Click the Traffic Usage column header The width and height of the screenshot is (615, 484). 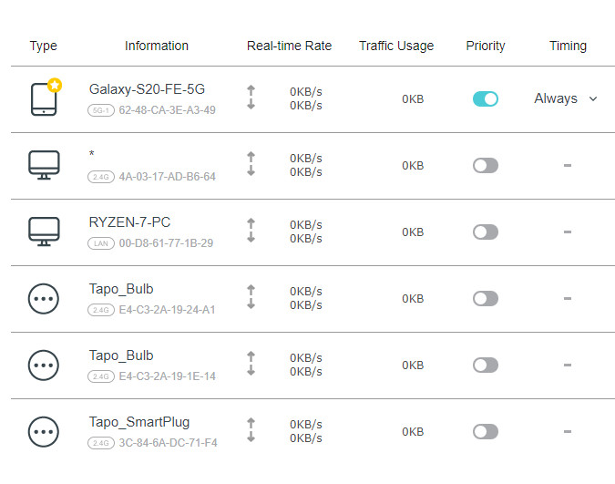tap(396, 46)
